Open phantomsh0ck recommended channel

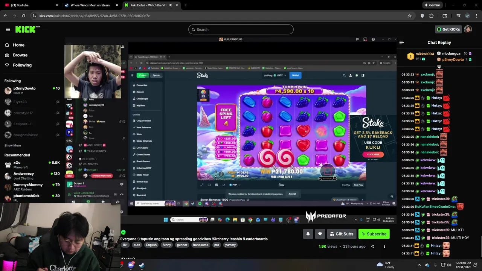(x=32, y=198)
